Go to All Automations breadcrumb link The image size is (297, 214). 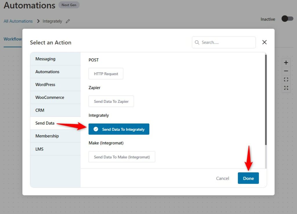point(18,21)
